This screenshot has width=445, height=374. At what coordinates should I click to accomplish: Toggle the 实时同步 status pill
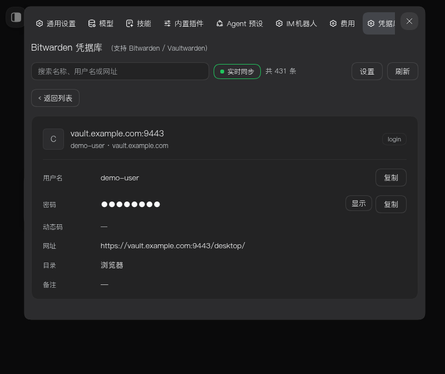click(238, 72)
